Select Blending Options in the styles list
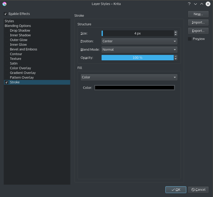The width and height of the screenshot is (213, 197). pyautogui.click(x=18, y=26)
